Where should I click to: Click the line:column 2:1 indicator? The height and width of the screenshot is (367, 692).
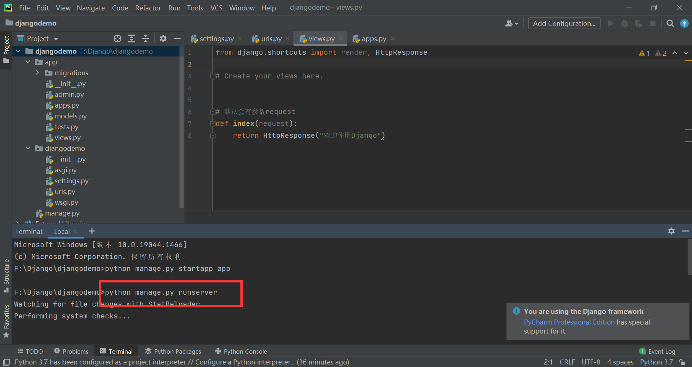[x=548, y=362]
